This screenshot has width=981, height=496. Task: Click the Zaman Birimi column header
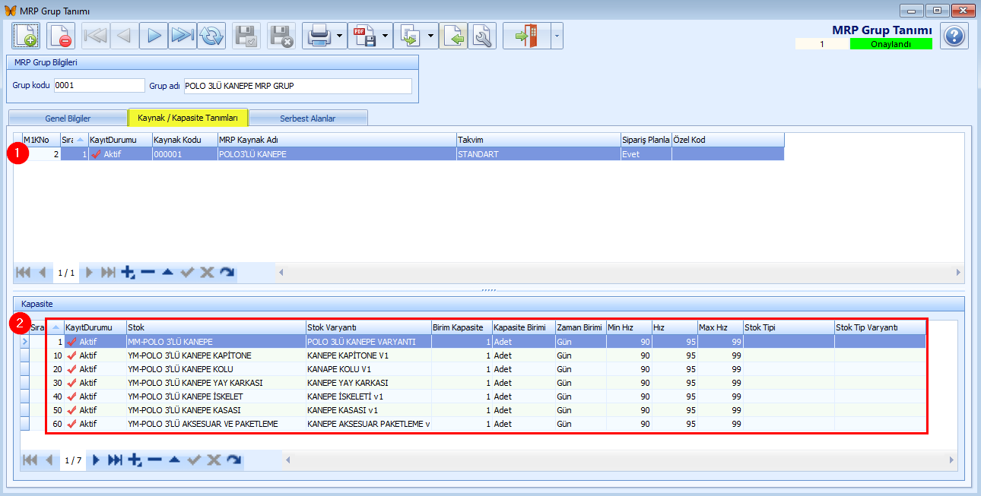pyautogui.click(x=580, y=327)
